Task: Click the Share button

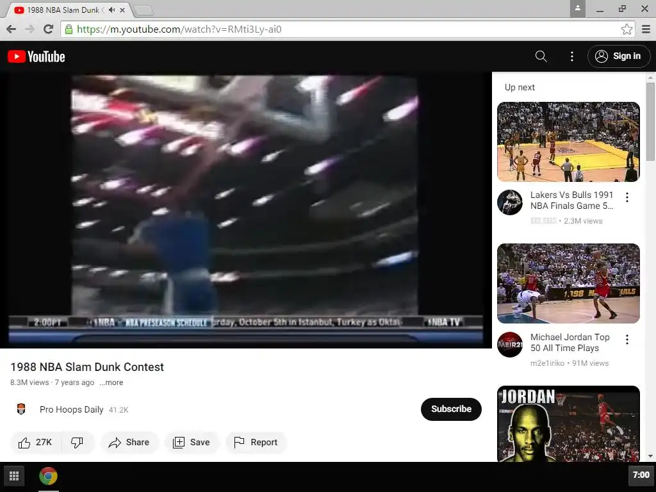Action: [x=129, y=442]
